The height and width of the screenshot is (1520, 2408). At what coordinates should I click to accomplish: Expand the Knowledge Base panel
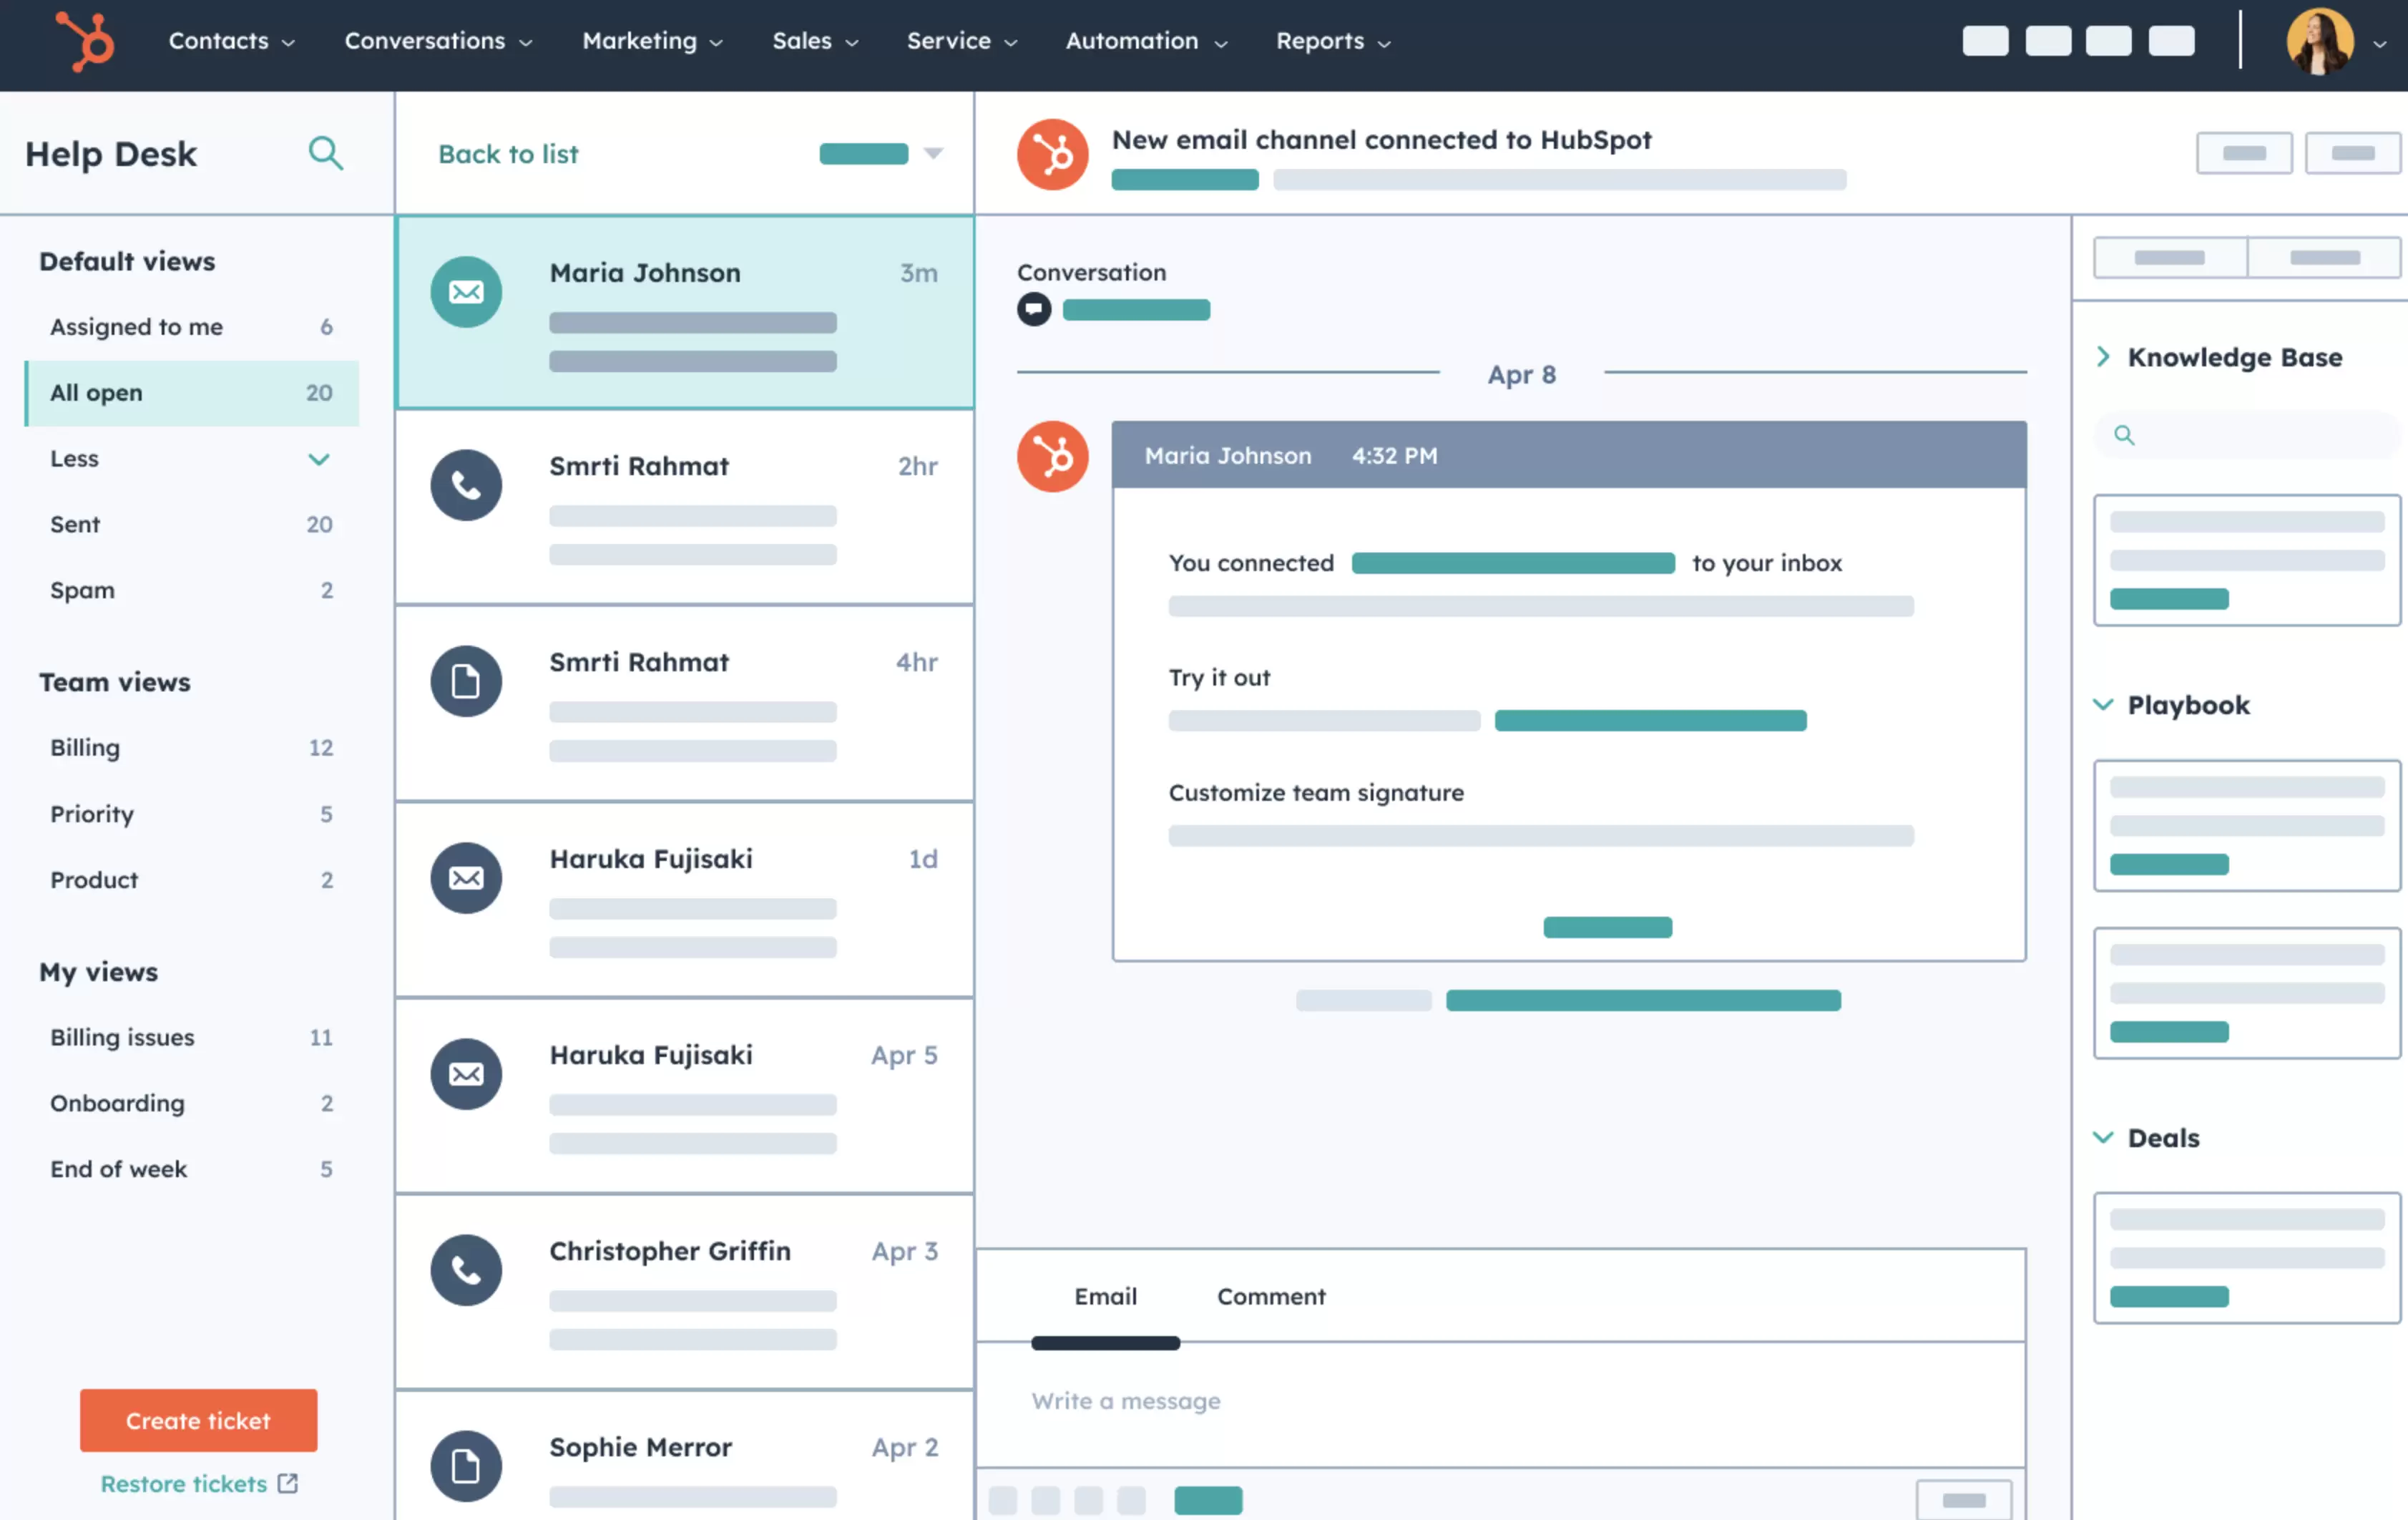pos(2103,356)
